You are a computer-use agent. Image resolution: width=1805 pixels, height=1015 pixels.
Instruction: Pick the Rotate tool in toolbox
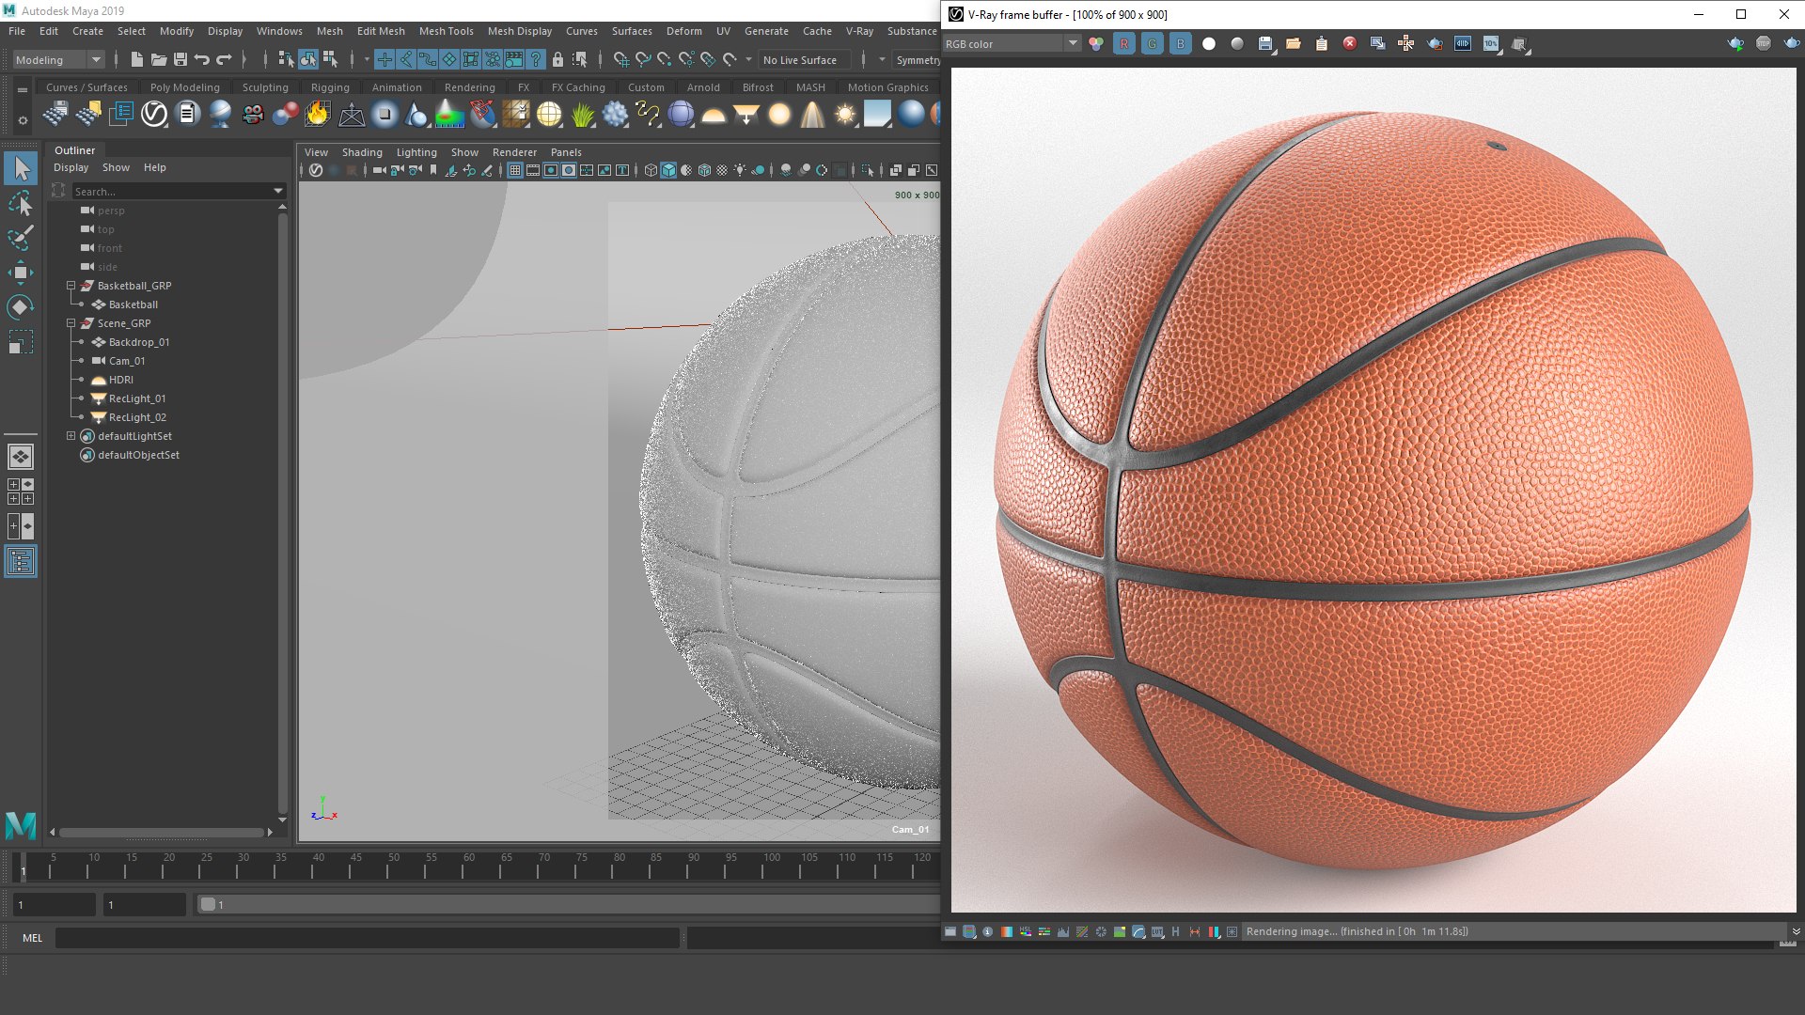coord(21,307)
